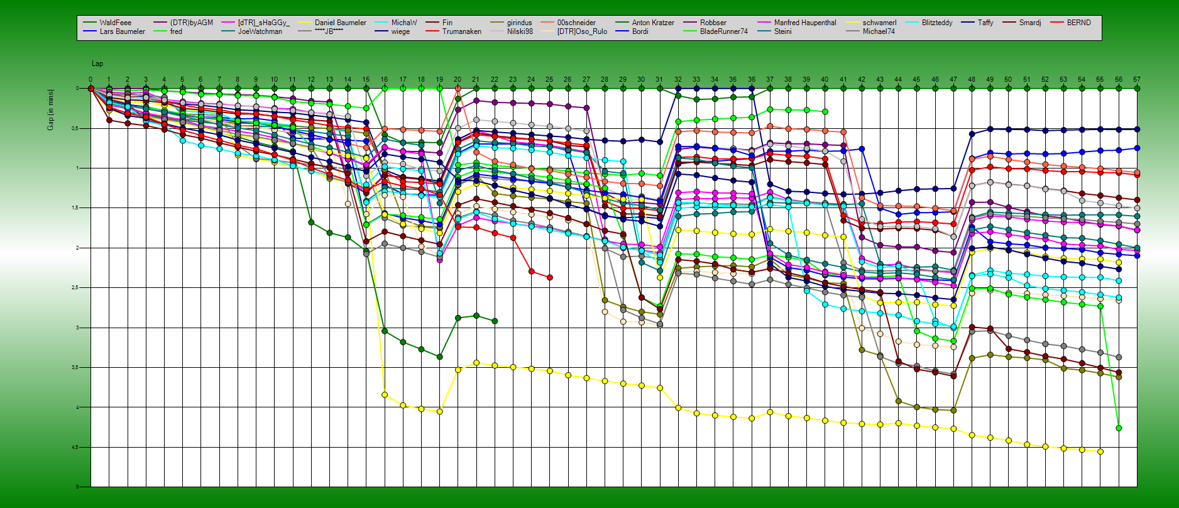The height and width of the screenshot is (508, 1179).
Task: Click the (DTR)byAGM legend label
Action: 191,23
